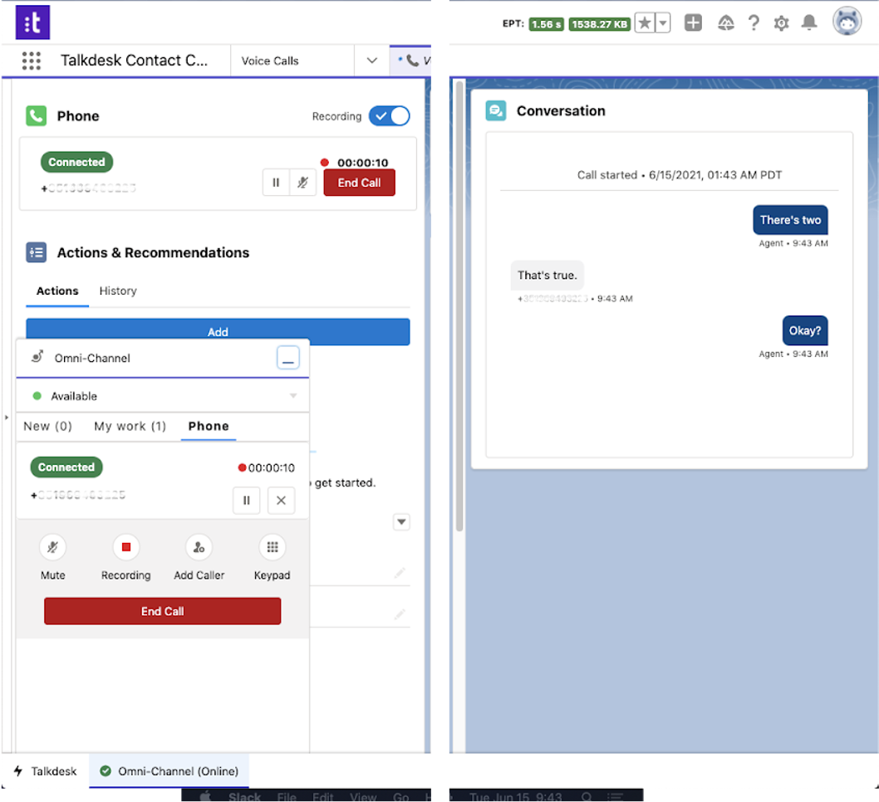Open the Keypad

[273, 547]
